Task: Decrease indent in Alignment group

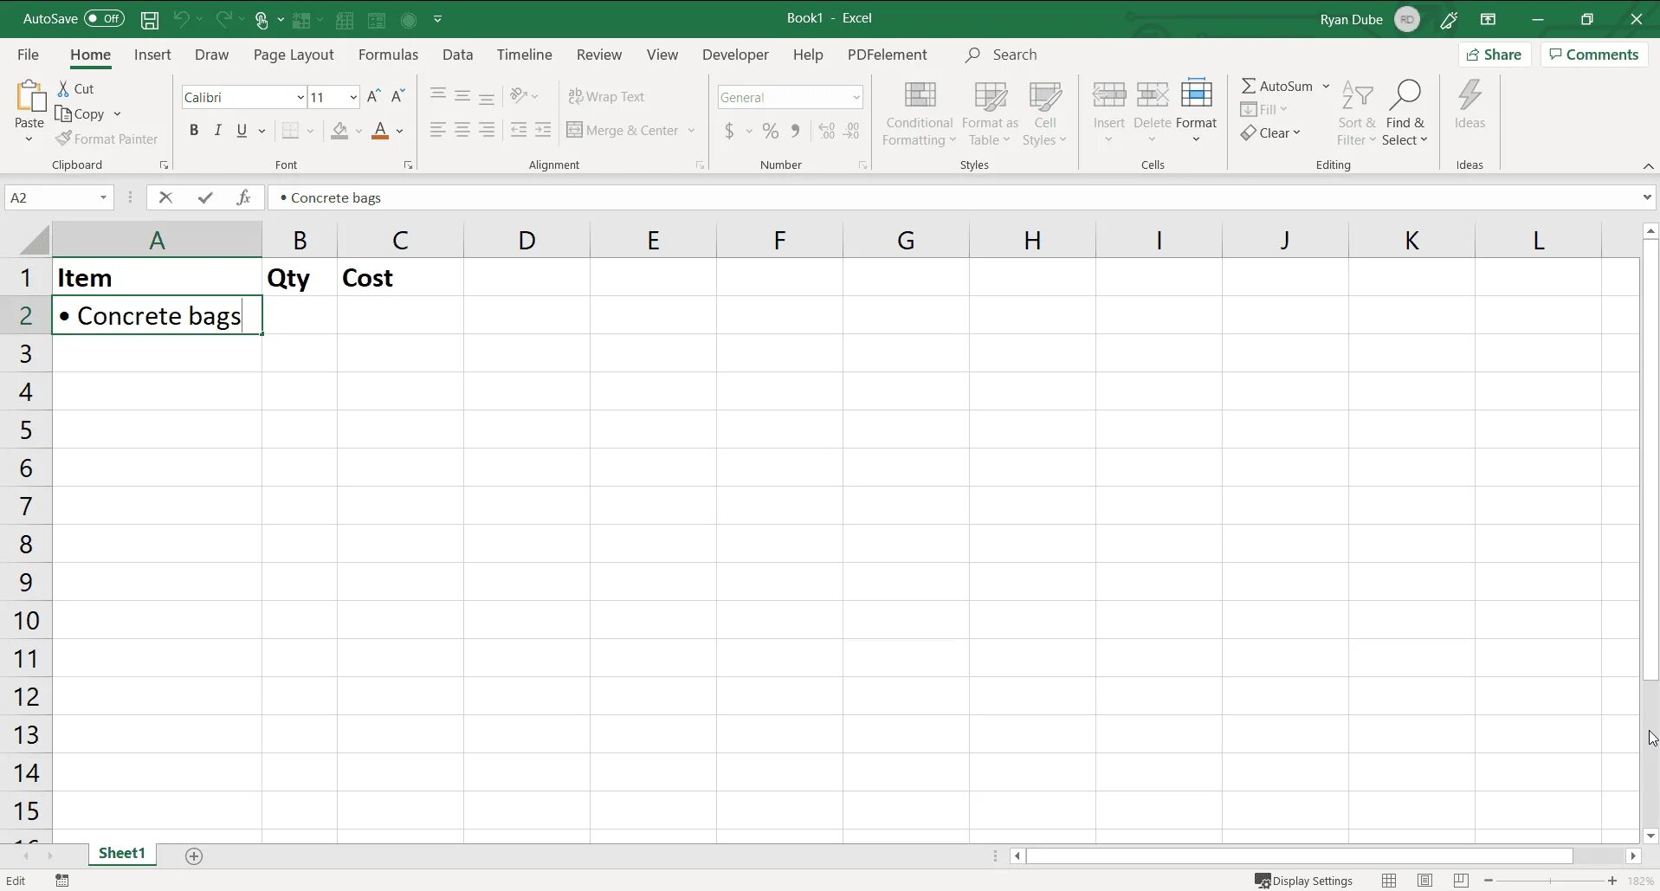Action: point(519,130)
